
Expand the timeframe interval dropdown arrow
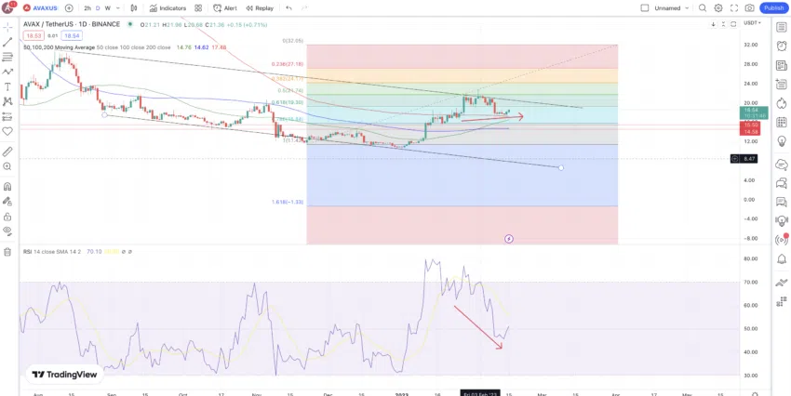[118, 8]
